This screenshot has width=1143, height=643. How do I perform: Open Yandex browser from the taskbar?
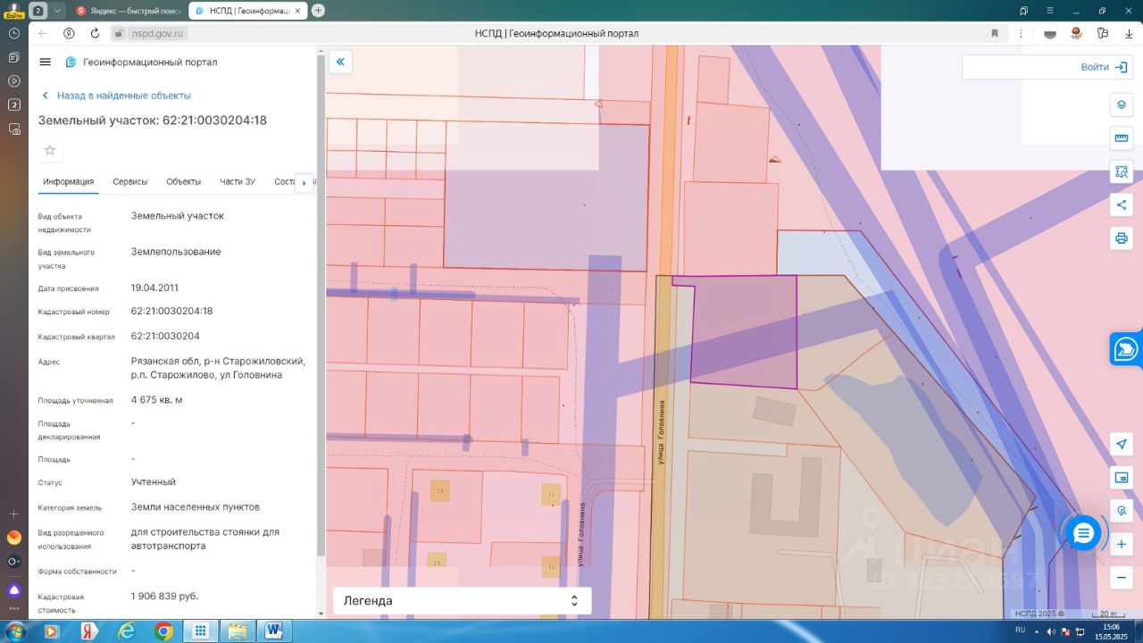tap(88, 631)
